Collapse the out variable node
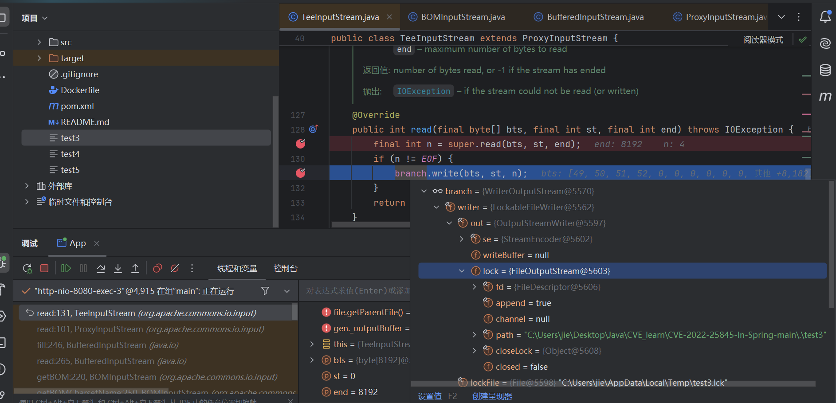 [449, 223]
